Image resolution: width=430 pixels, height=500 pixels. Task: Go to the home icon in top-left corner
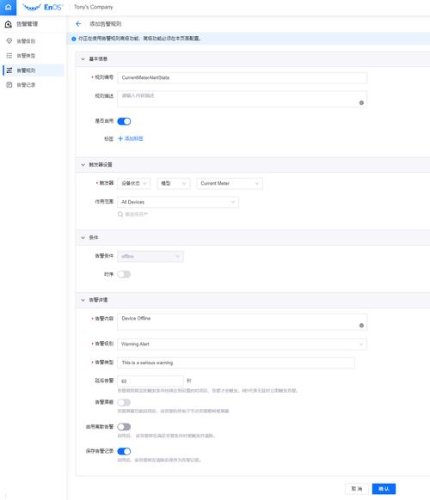(8, 7)
